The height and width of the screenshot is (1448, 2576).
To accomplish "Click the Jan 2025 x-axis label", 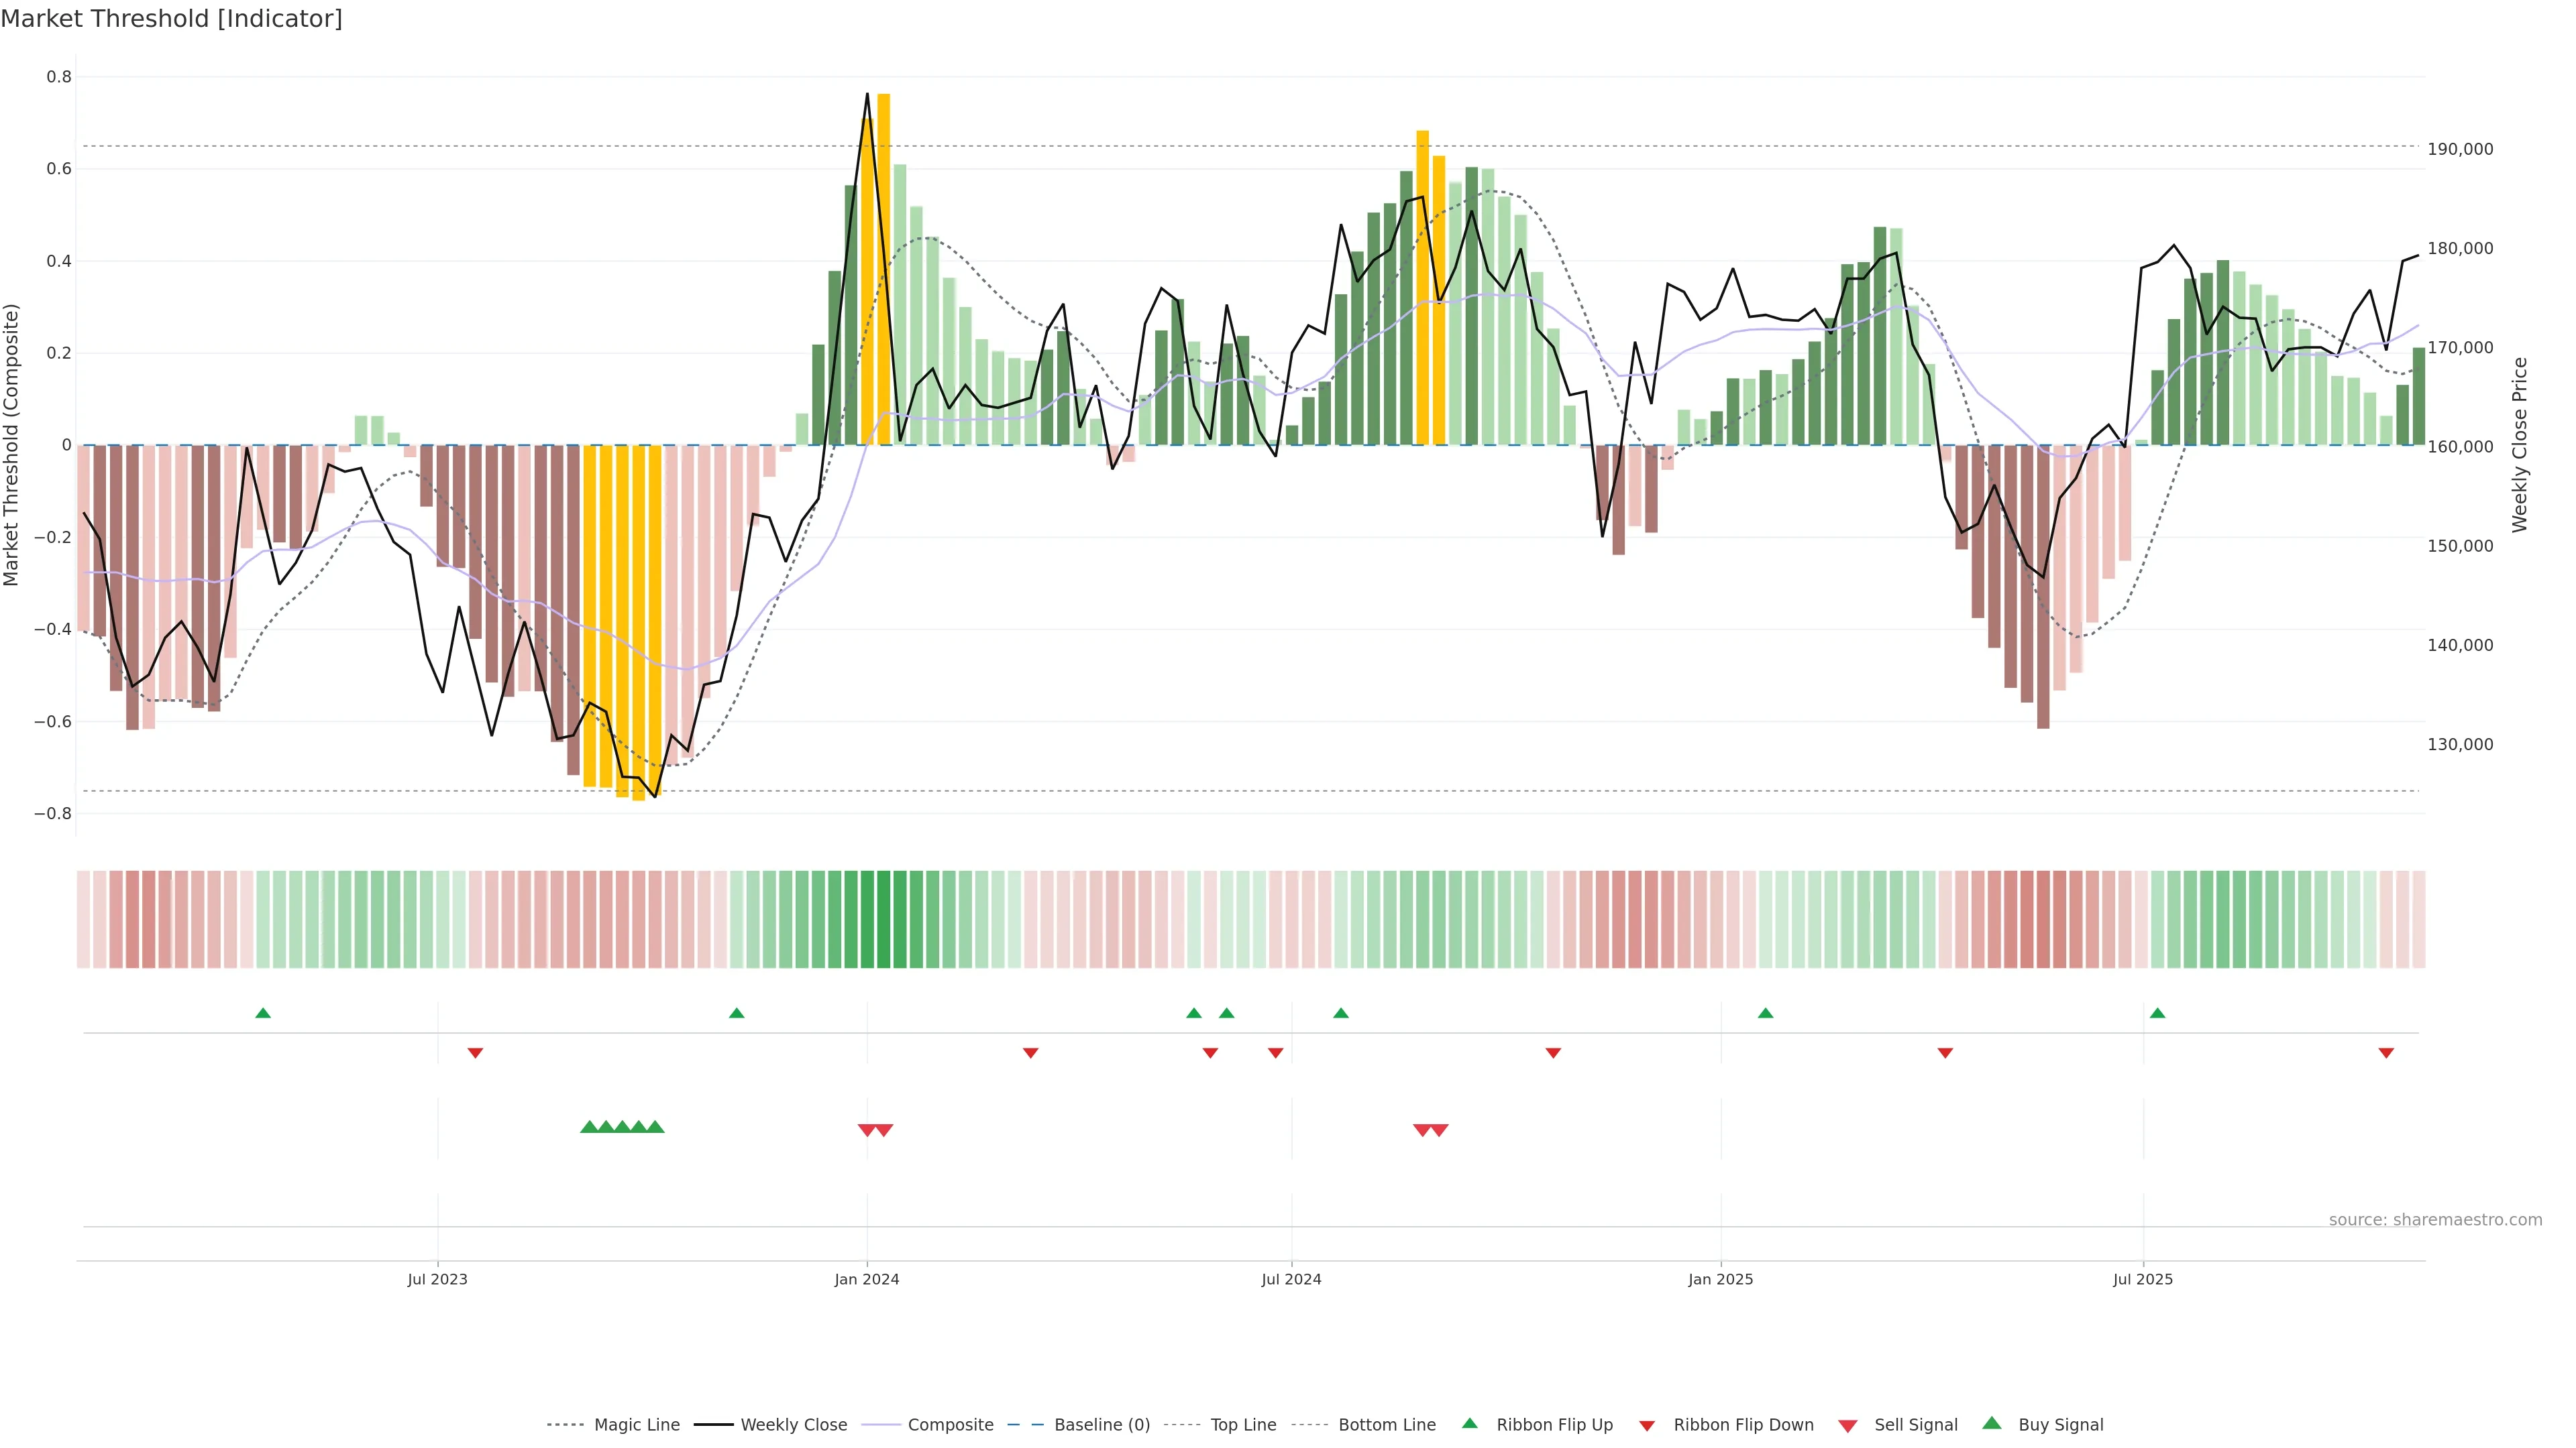I will click(1720, 1279).
